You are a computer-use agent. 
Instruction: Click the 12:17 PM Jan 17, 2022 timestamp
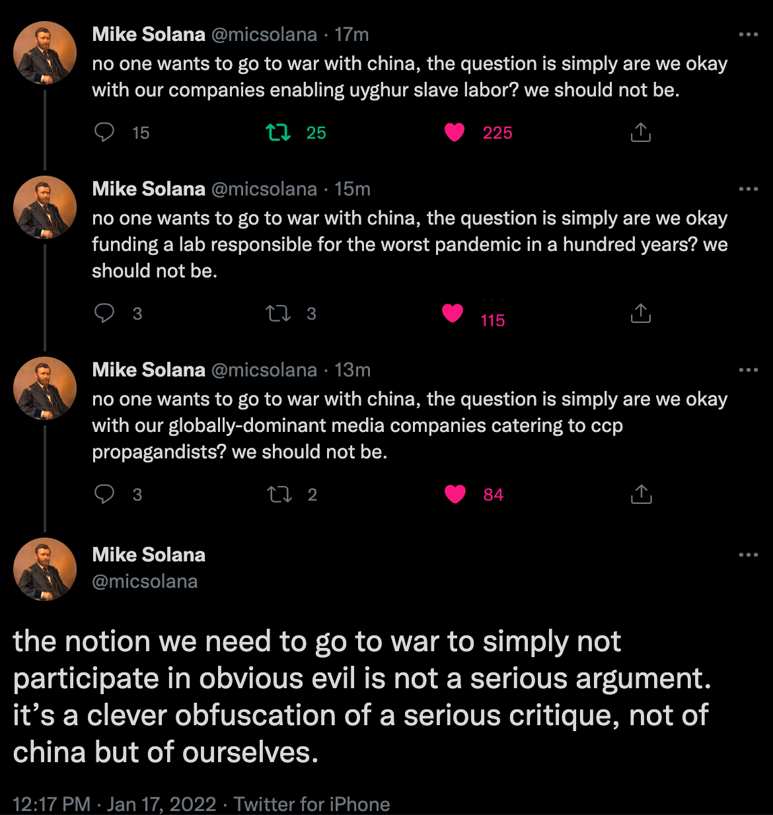(x=114, y=804)
